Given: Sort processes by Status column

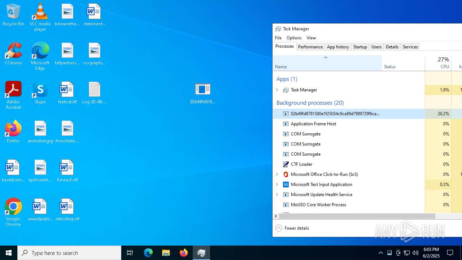Looking at the screenshot, I should point(404,63).
